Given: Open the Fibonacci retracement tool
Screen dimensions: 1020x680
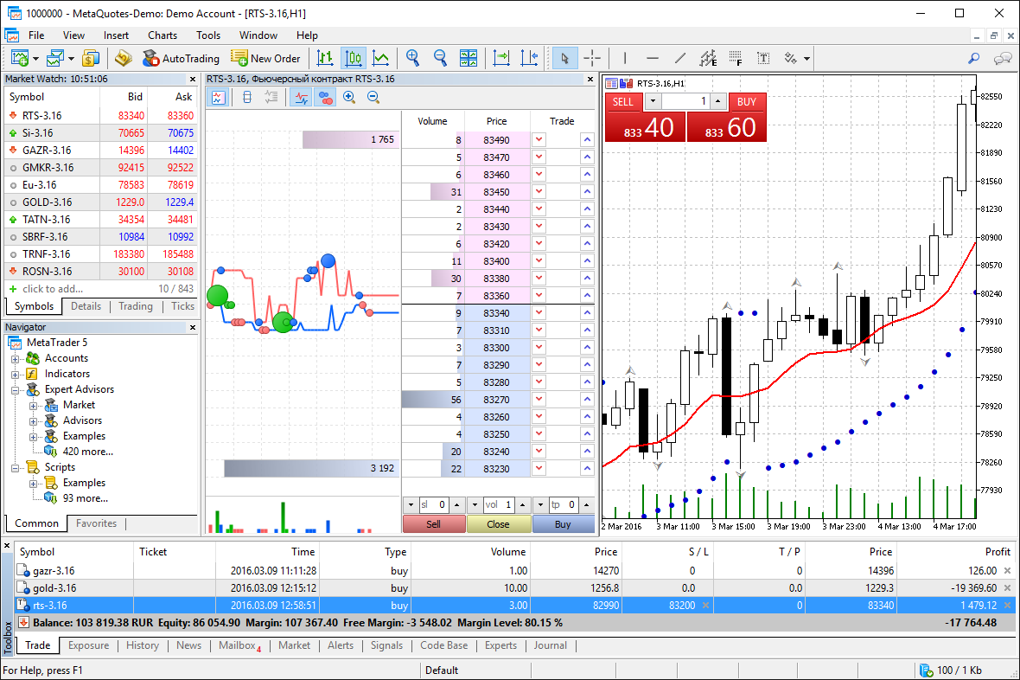Looking at the screenshot, I should tap(709, 58).
